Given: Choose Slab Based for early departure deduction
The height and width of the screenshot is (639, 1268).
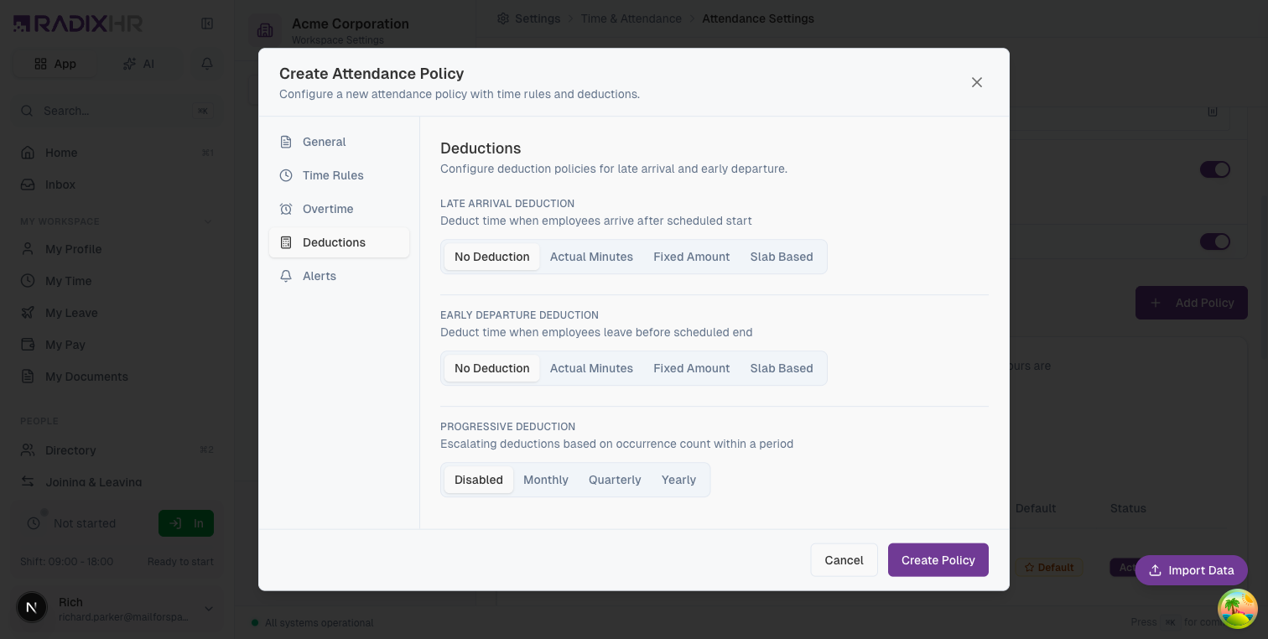Looking at the screenshot, I should coord(782,368).
